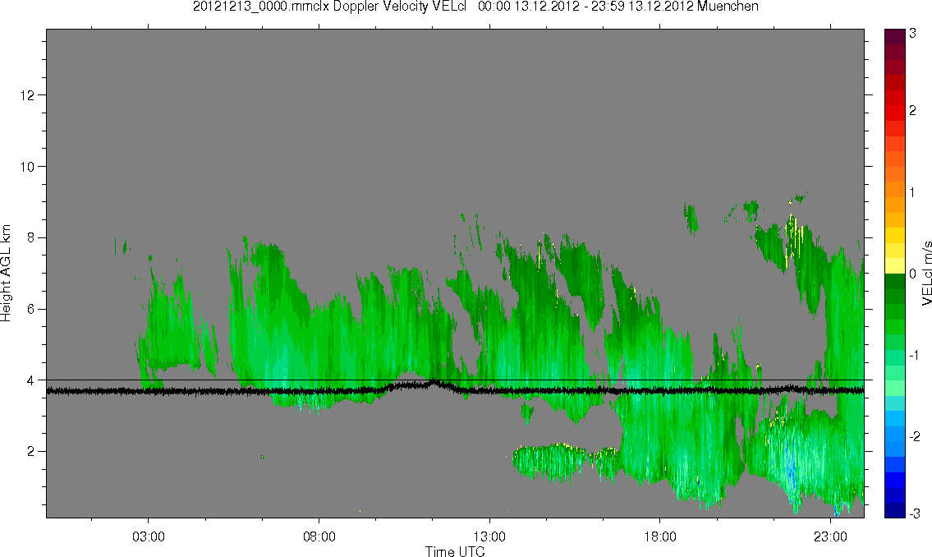
Task: Click the colorbar value 0
Action: click(913, 274)
